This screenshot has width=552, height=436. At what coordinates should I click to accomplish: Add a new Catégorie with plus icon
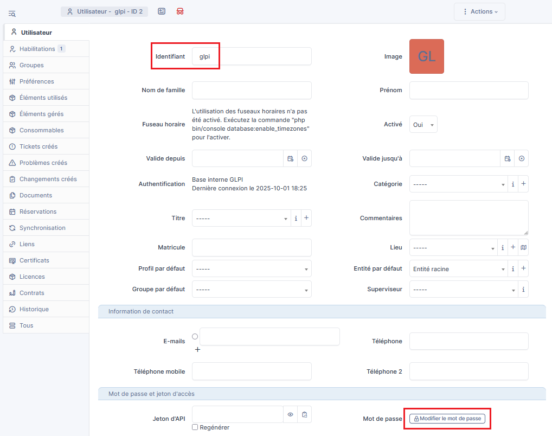point(523,184)
